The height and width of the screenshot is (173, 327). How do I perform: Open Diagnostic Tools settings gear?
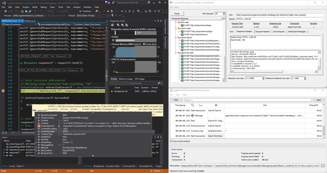(112, 25)
